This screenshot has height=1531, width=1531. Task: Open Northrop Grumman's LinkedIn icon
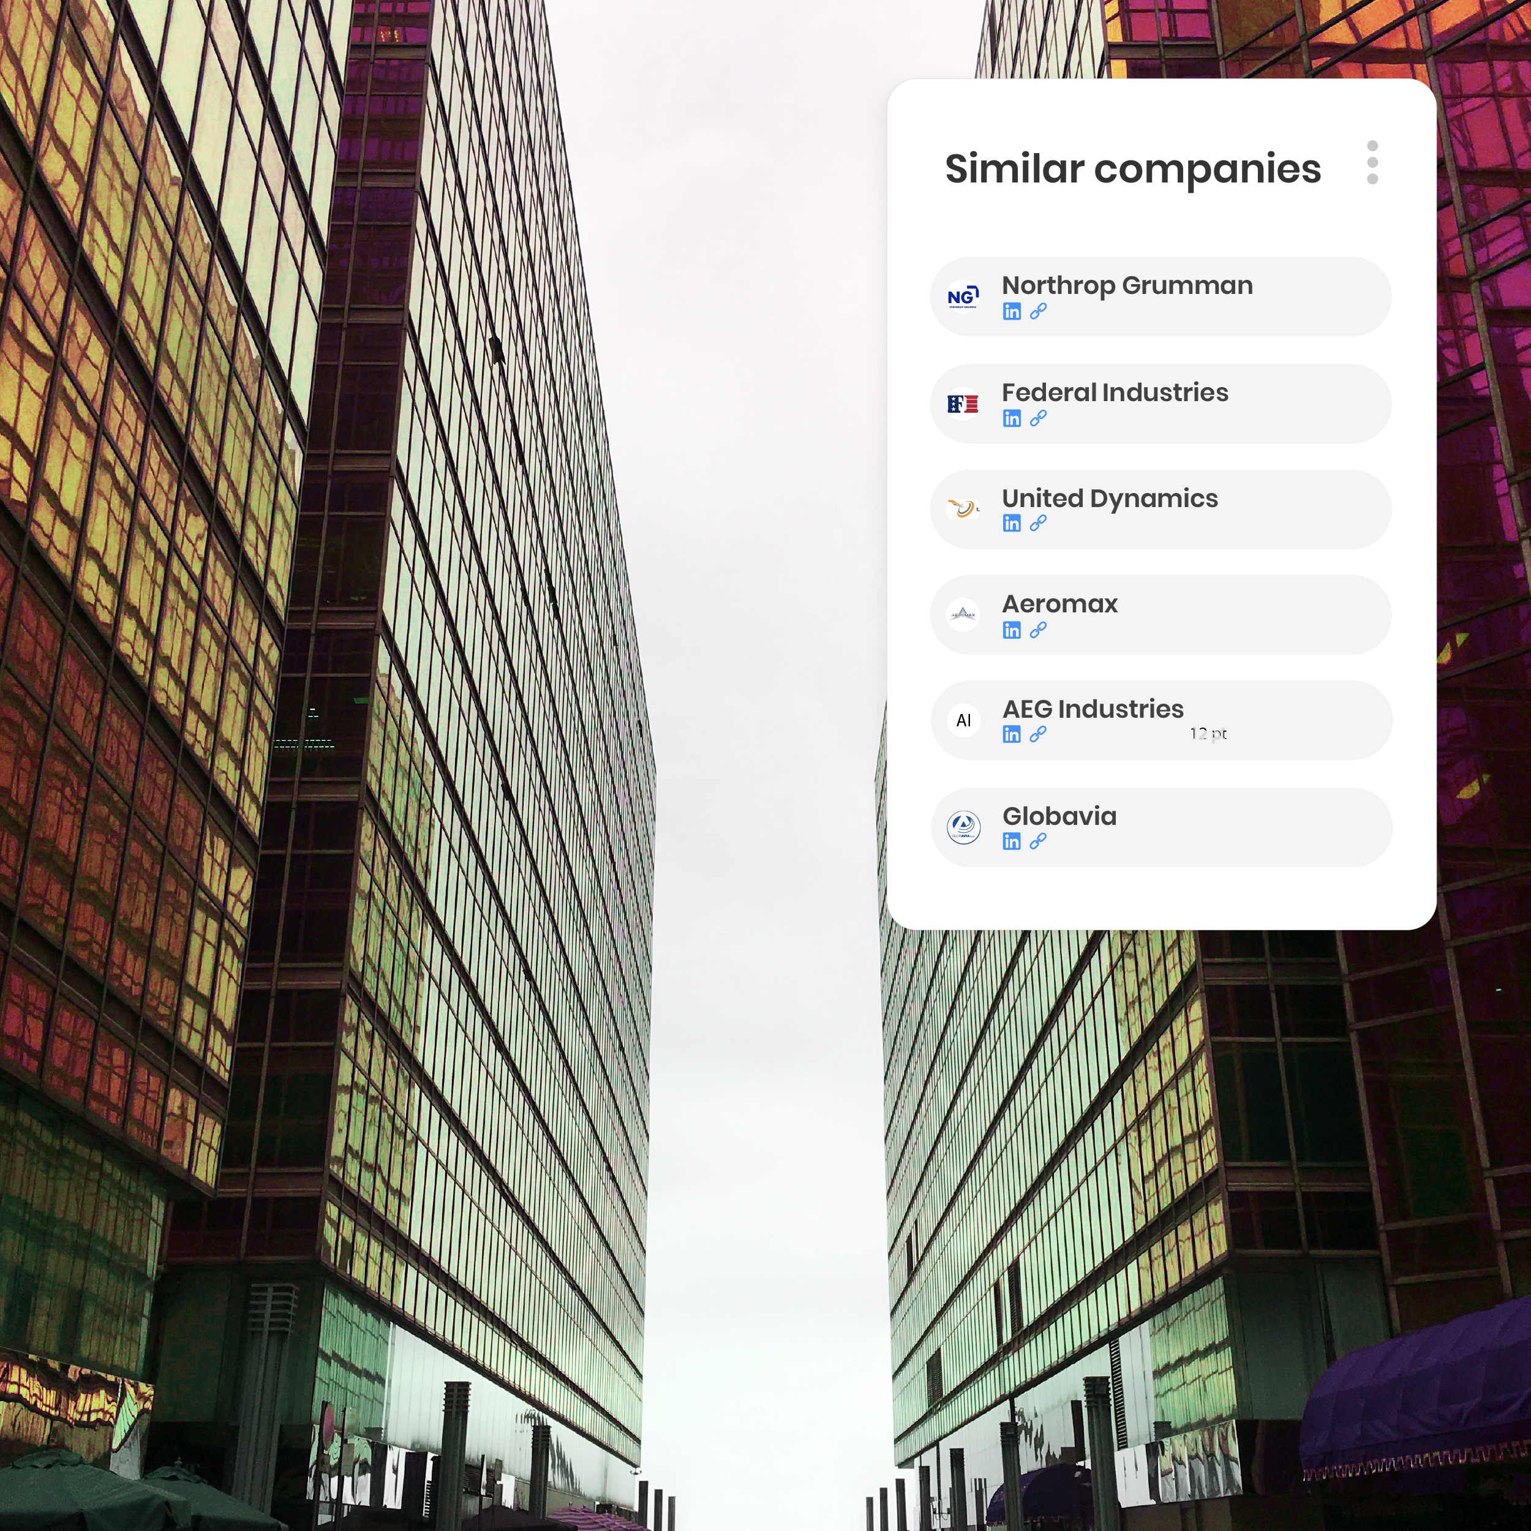tap(1011, 312)
